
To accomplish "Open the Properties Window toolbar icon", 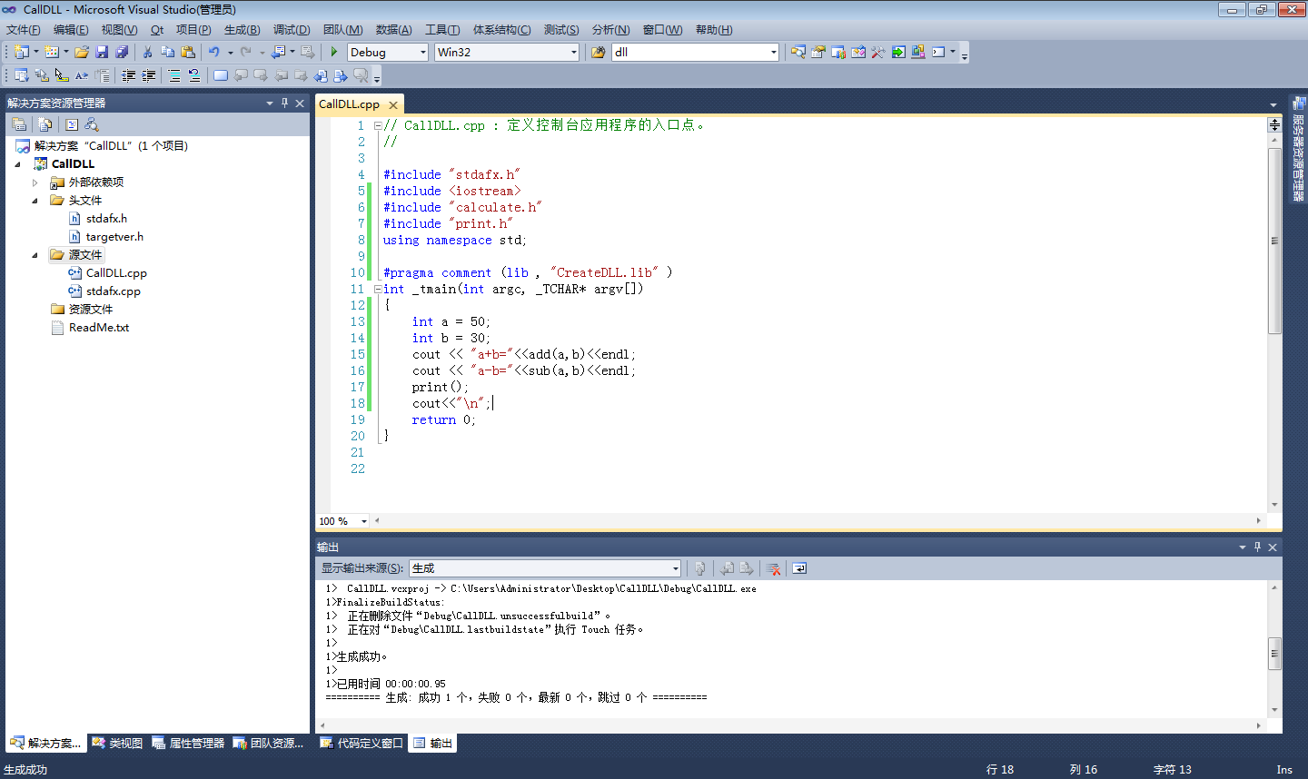I will pyautogui.click(x=818, y=52).
